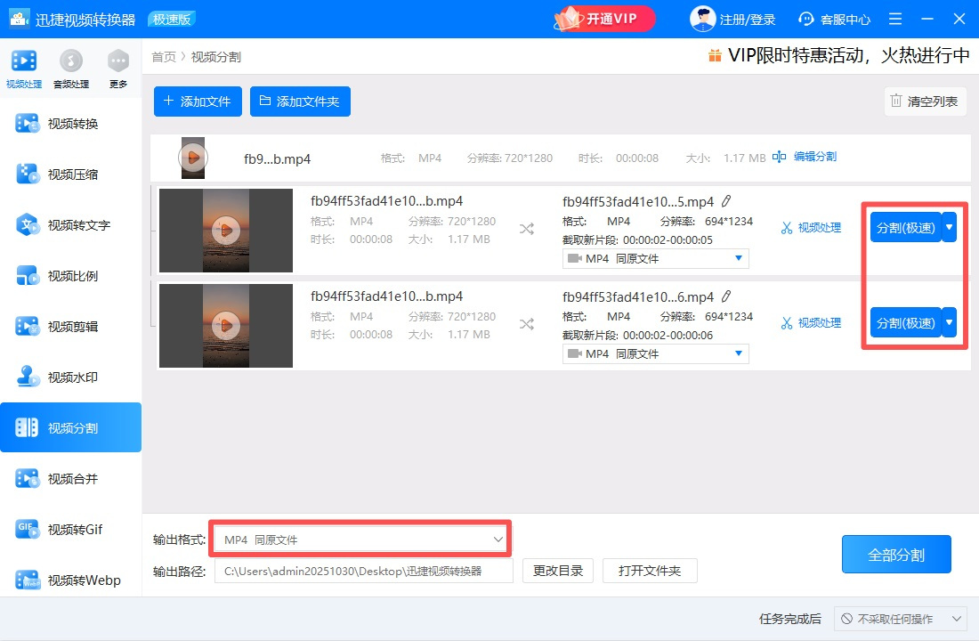Open the 视频转换 tool in sidebar
This screenshot has width=979, height=641.
[71, 123]
